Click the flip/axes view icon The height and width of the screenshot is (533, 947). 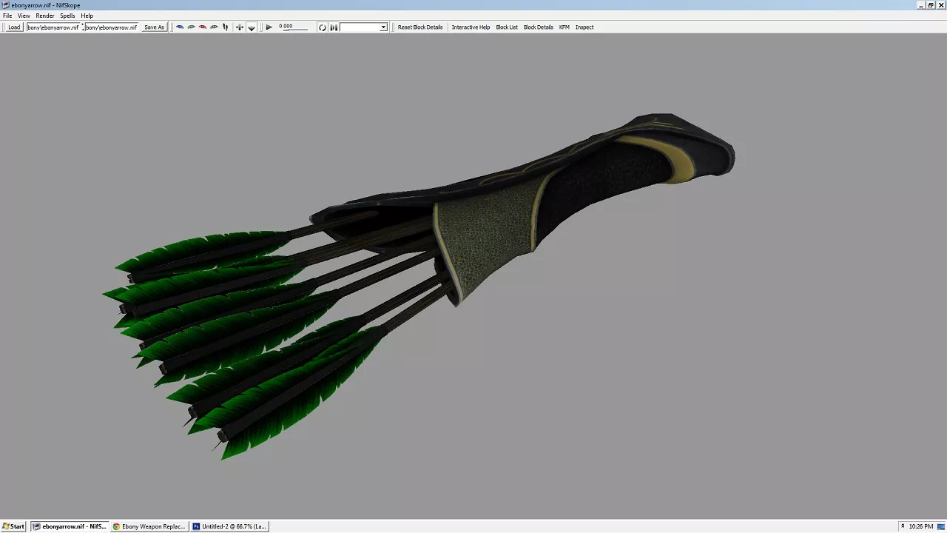pyautogui.click(x=239, y=27)
